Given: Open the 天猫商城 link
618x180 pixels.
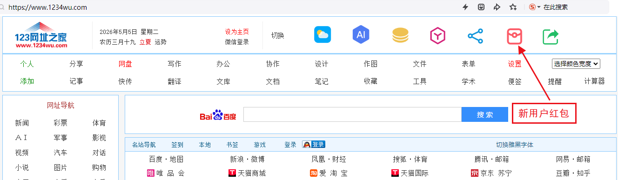Looking at the screenshot, I should [247, 173].
